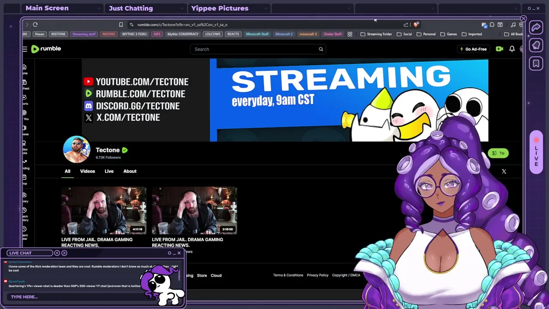Screen dimensions: 549x309
Task: Click the previous arrow in Live Chat header
Action: click(57, 253)
